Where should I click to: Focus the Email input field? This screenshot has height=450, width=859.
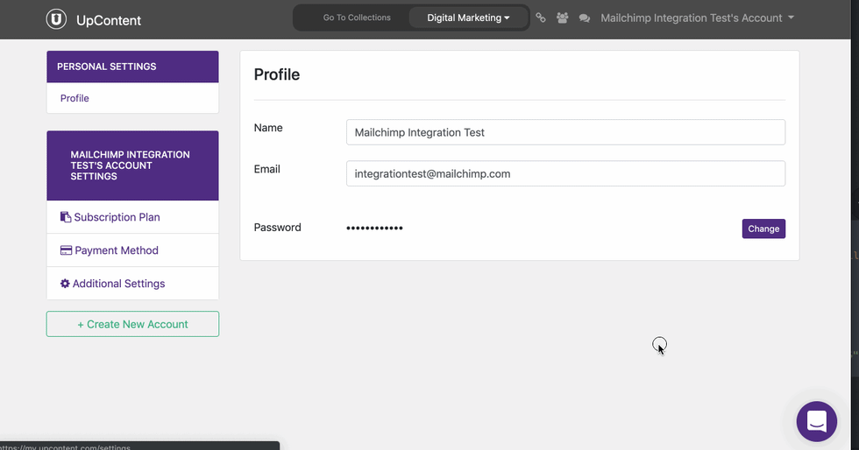click(x=565, y=173)
